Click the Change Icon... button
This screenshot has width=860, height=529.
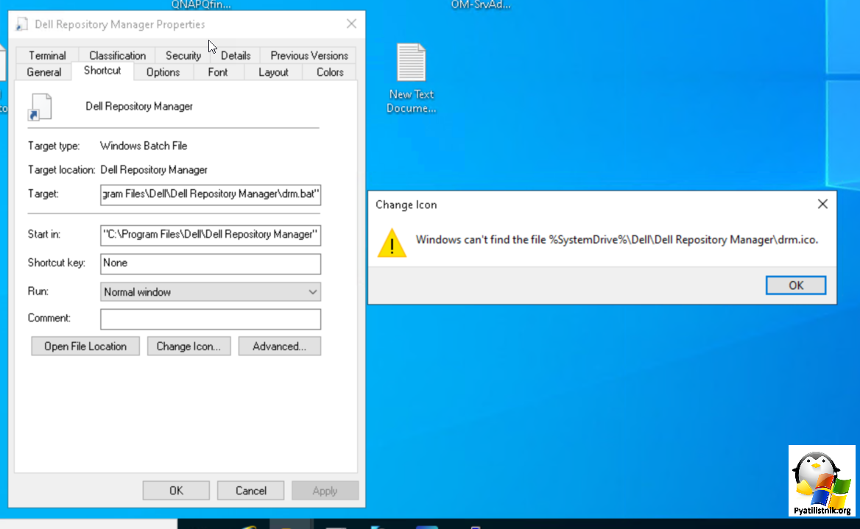[x=188, y=347]
